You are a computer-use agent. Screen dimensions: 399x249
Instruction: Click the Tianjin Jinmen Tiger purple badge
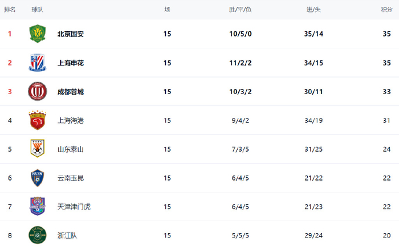click(x=37, y=206)
